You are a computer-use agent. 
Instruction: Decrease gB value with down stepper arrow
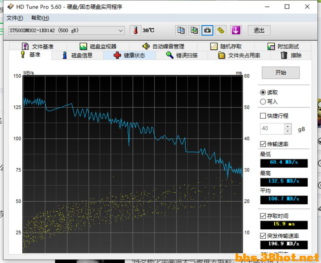287,131
